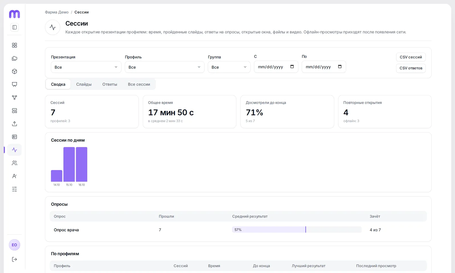Expand the Группа dropdown

tap(229, 67)
